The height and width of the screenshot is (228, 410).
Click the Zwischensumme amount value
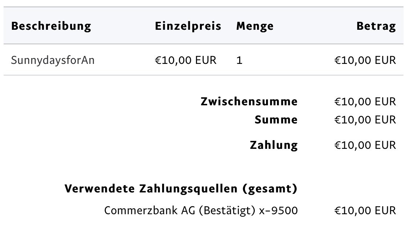[x=365, y=102]
